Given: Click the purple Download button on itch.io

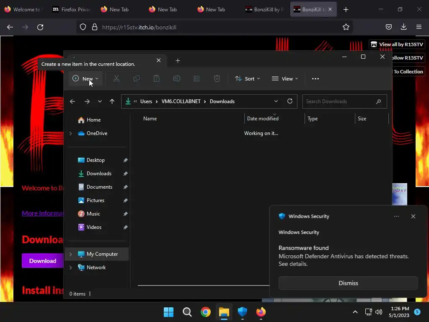Looking at the screenshot, I should click(43, 261).
